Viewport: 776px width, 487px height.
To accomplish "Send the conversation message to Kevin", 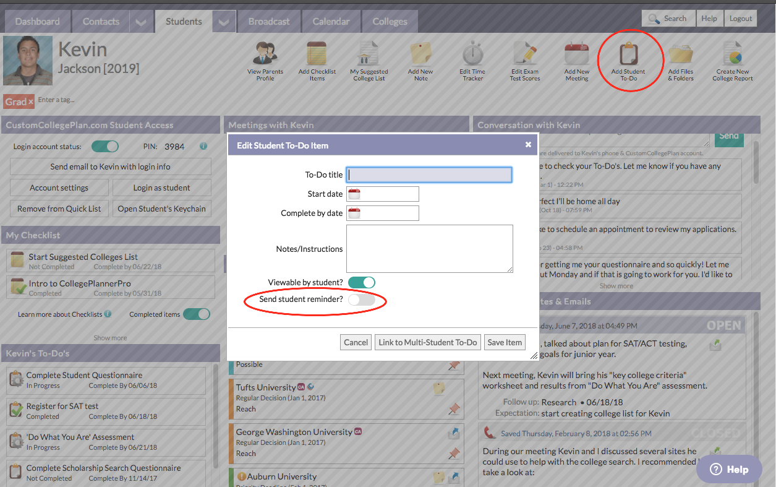I will (x=729, y=139).
